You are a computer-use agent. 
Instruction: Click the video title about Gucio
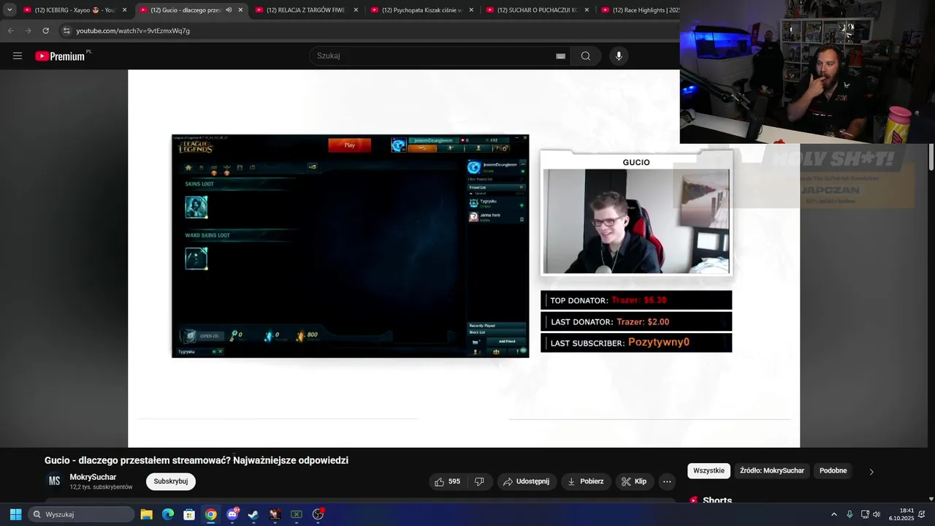(x=196, y=460)
